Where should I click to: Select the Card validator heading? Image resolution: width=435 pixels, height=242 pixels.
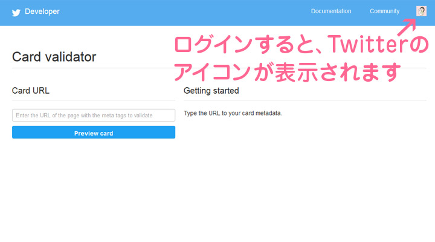point(54,57)
